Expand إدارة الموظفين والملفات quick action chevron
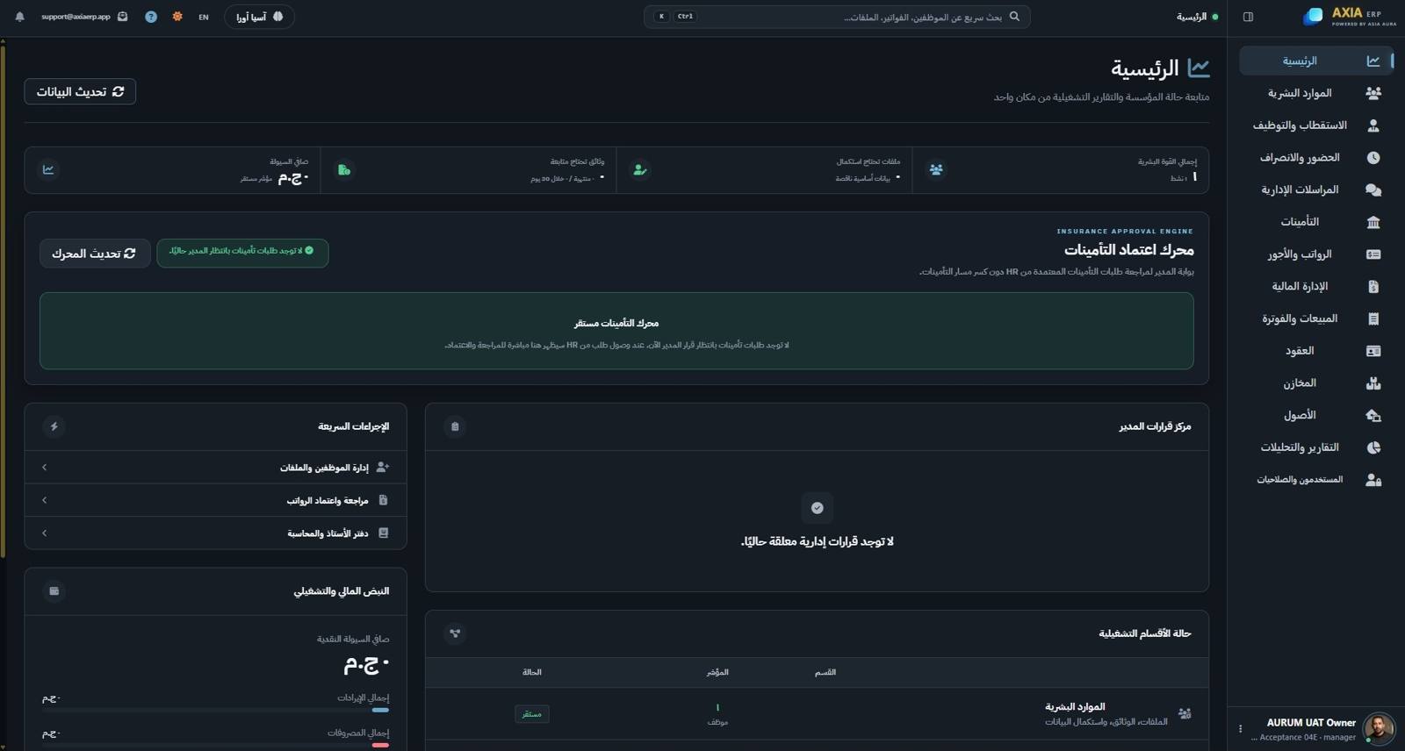This screenshot has width=1405, height=751. [45, 468]
